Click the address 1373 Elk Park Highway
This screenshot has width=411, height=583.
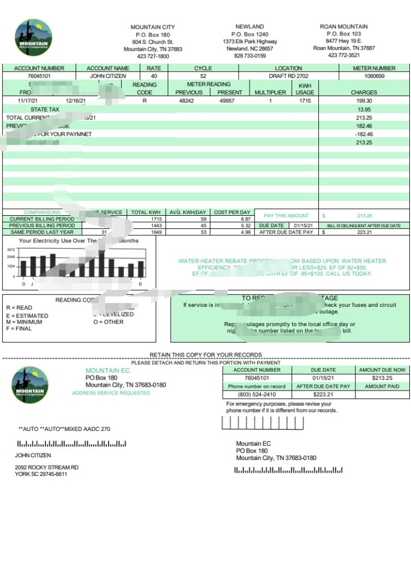coord(250,41)
